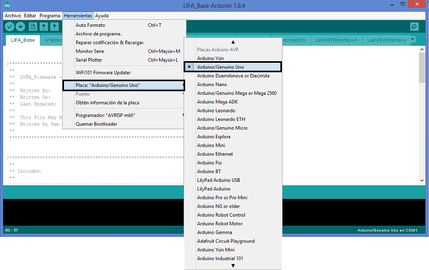Select Arduino Pro or Pro Mini
Image resolution: width=429 pixels, height=270 pixels.
click(x=233, y=198)
